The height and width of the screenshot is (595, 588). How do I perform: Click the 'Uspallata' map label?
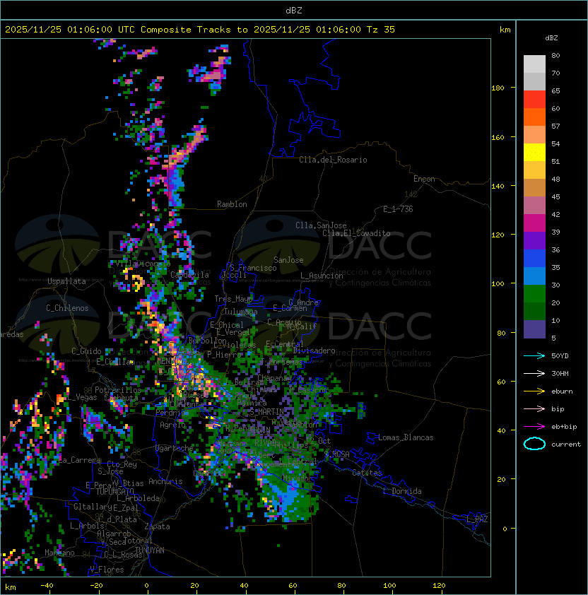tap(66, 281)
